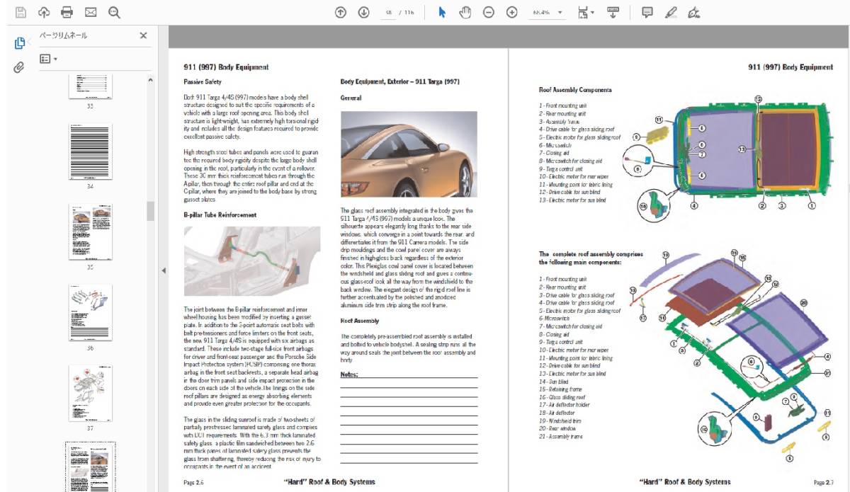Send file by email using the envelope icon
The height and width of the screenshot is (492, 850).
point(91,12)
